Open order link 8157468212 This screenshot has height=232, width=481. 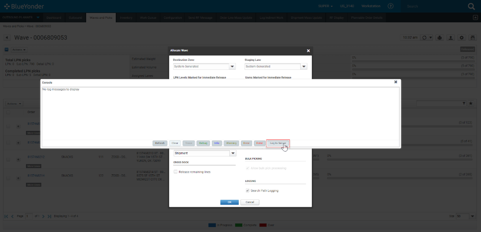[36, 157]
